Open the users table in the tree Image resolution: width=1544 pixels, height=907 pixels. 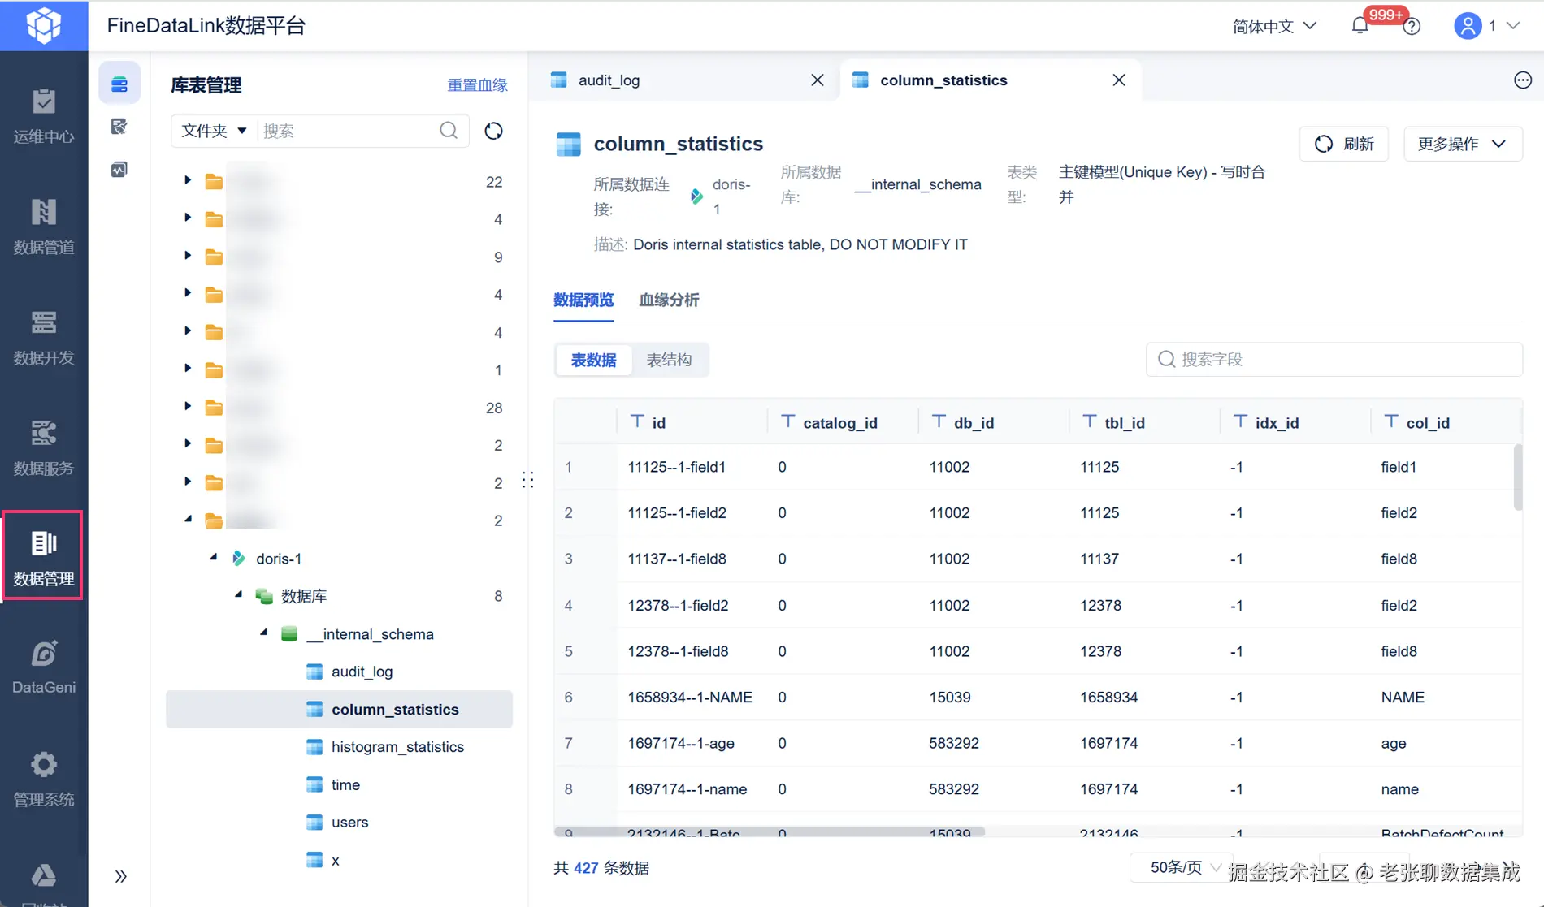point(349,822)
